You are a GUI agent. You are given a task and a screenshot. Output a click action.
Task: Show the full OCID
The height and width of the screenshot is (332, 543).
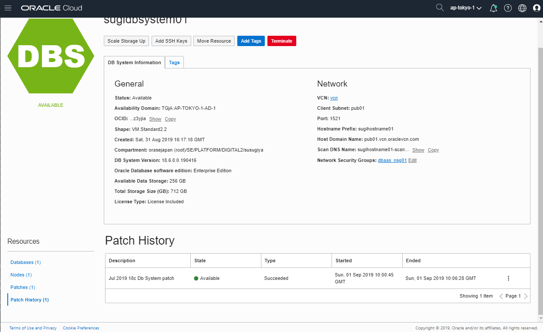pos(155,119)
